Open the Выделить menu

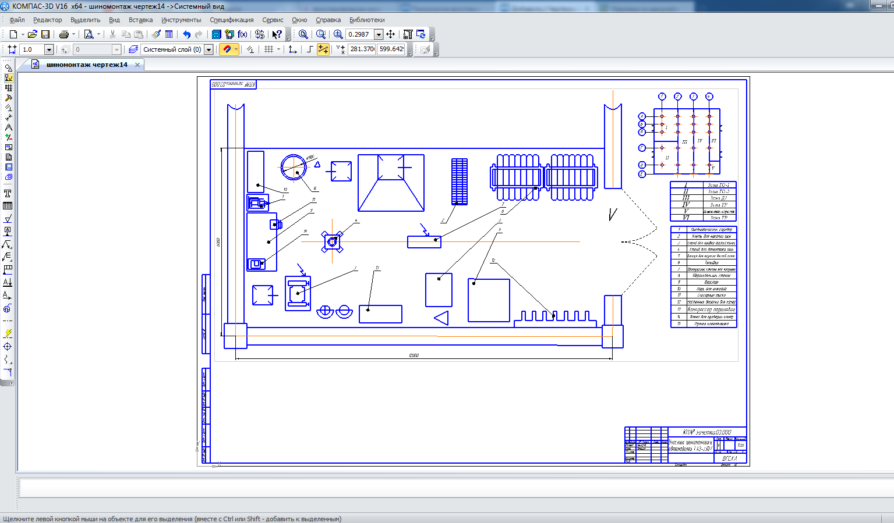point(85,20)
